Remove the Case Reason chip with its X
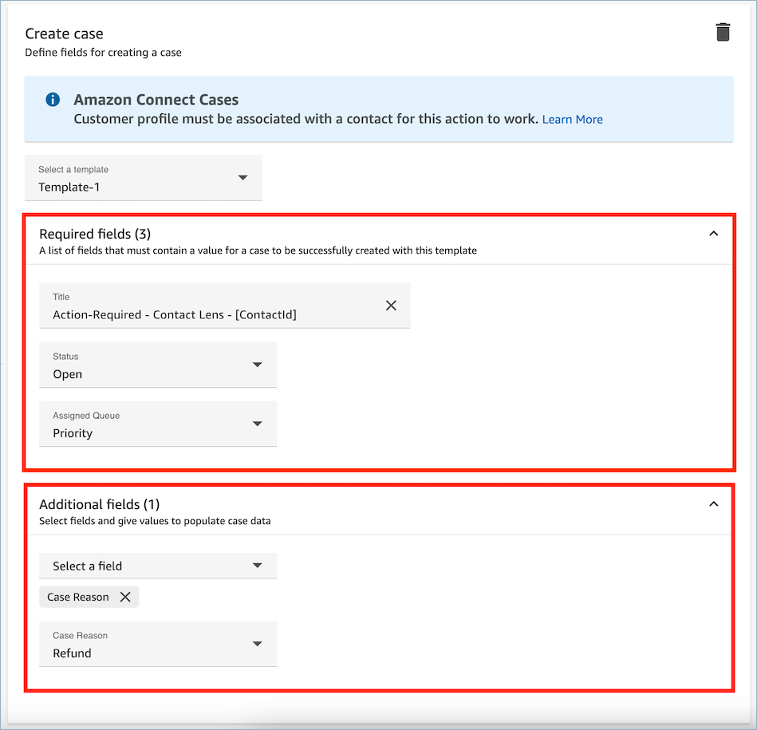This screenshot has width=757, height=730. (125, 597)
